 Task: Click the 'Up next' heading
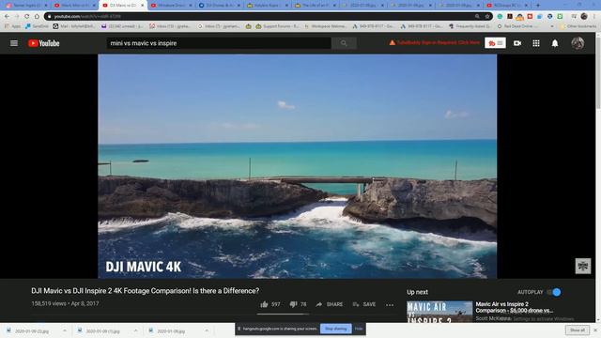click(417, 292)
